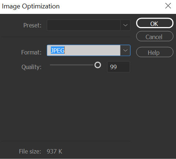Viewport: 176px width, 159px height.
Task: Click the Cancel button
Action: click(x=154, y=36)
